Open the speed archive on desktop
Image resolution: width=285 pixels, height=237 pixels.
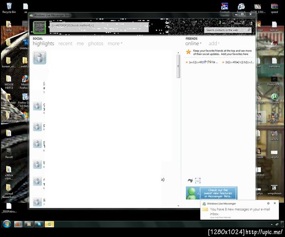[x=274, y=9]
